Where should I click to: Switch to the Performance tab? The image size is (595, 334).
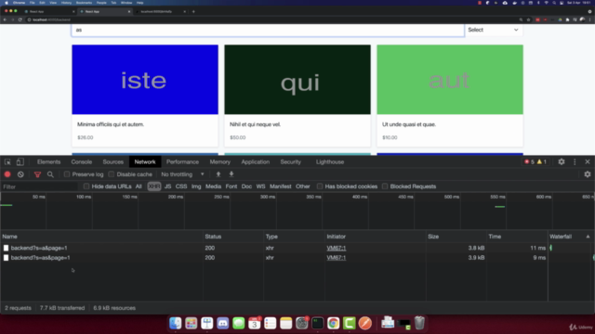(x=182, y=161)
